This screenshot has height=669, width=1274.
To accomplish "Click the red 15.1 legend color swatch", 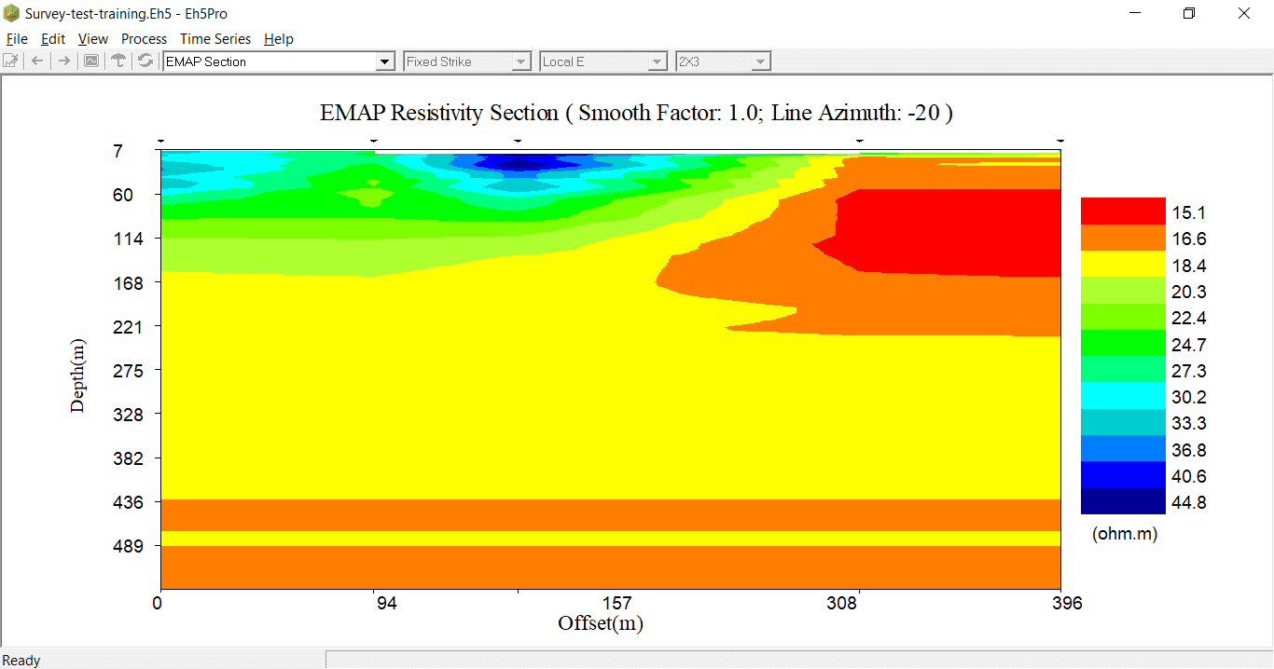I will coord(1123,212).
